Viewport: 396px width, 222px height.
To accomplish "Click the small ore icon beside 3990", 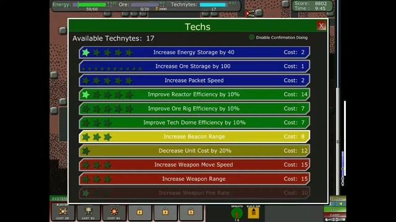I will [x=157, y=9].
